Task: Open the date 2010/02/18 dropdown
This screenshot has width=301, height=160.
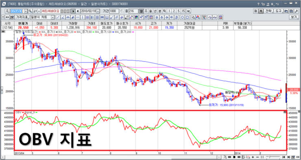Action: coord(98,11)
